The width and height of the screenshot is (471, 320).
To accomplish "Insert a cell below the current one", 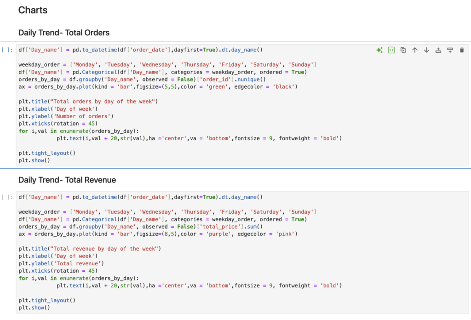I will click(x=450, y=50).
